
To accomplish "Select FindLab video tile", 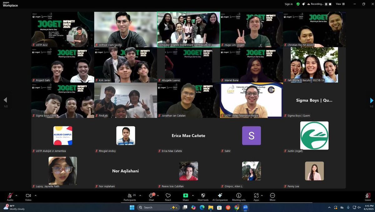I will tap(126, 100).
